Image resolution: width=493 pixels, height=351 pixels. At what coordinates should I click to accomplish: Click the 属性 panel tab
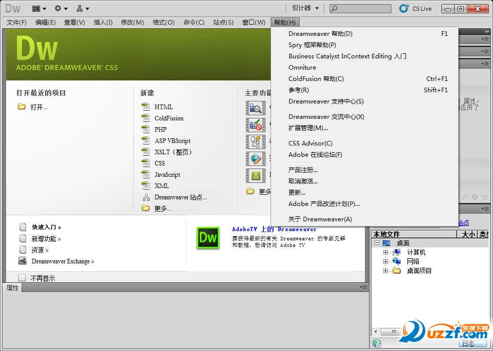click(13, 287)
